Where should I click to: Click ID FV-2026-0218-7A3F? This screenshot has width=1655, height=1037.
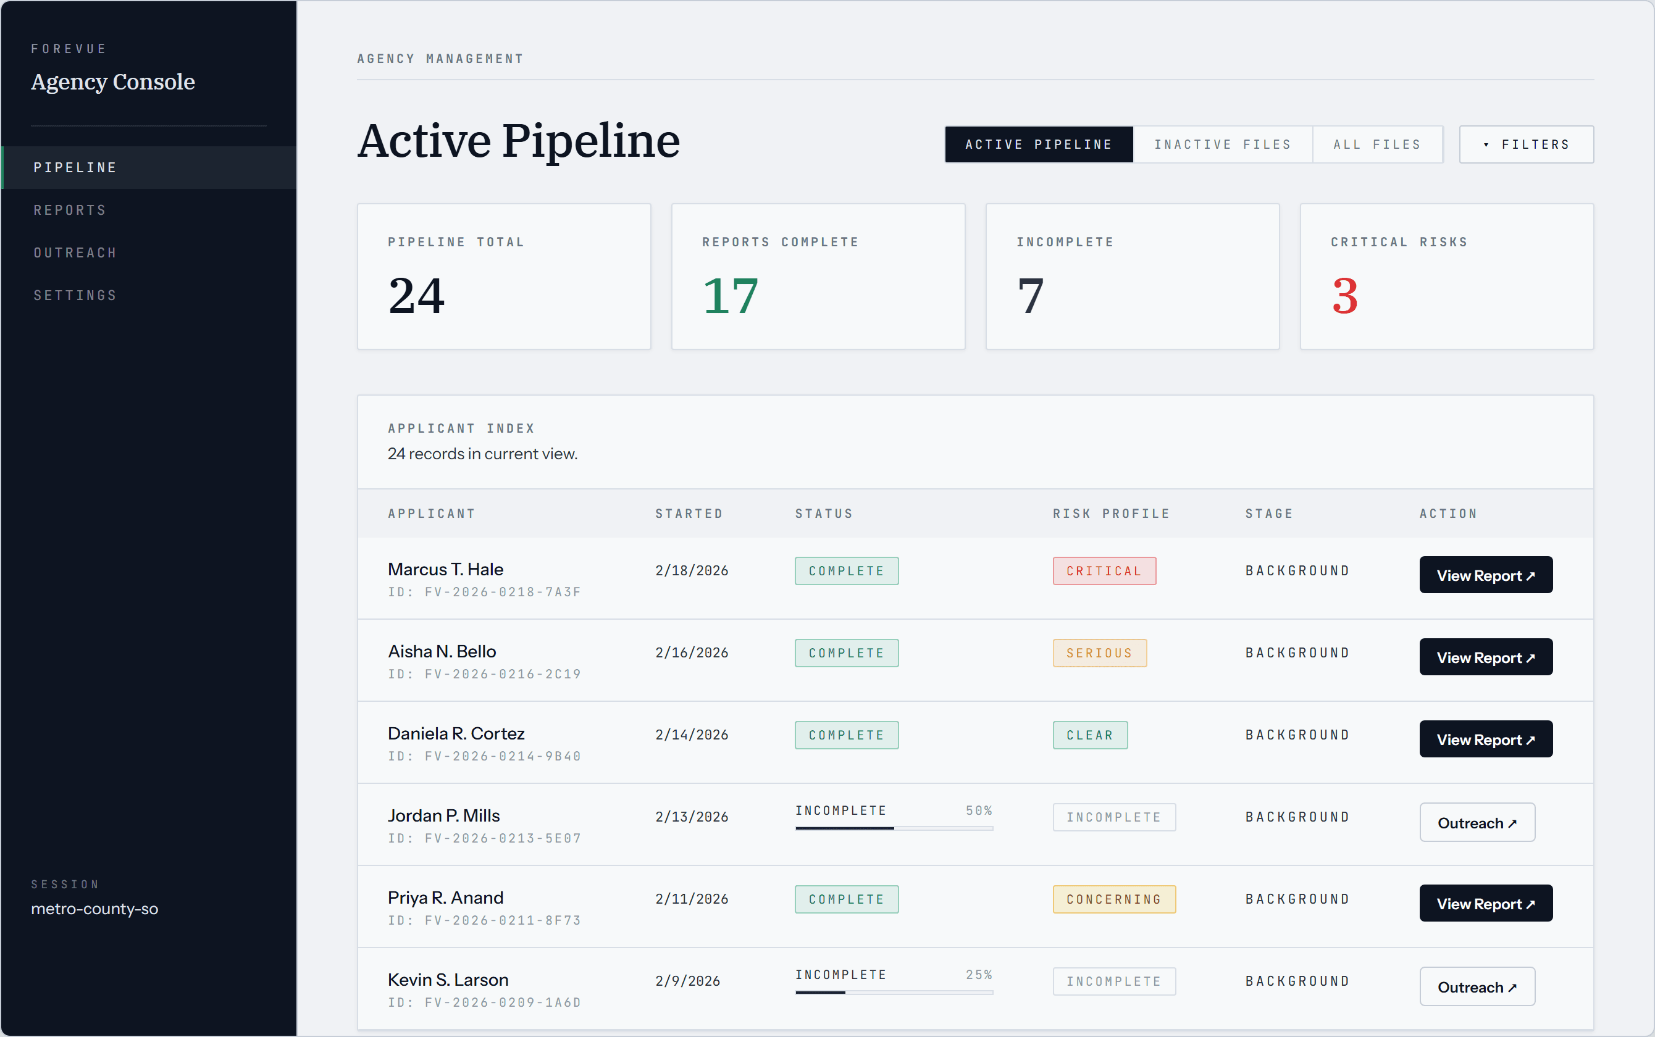[484, 592]
